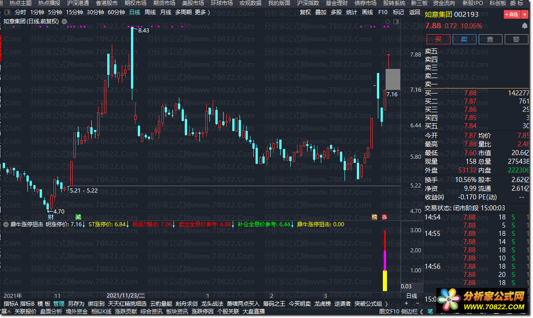This screenshot has width=533, height=318.
Task: Open 期货市场 menu
Action: (164, 3)
